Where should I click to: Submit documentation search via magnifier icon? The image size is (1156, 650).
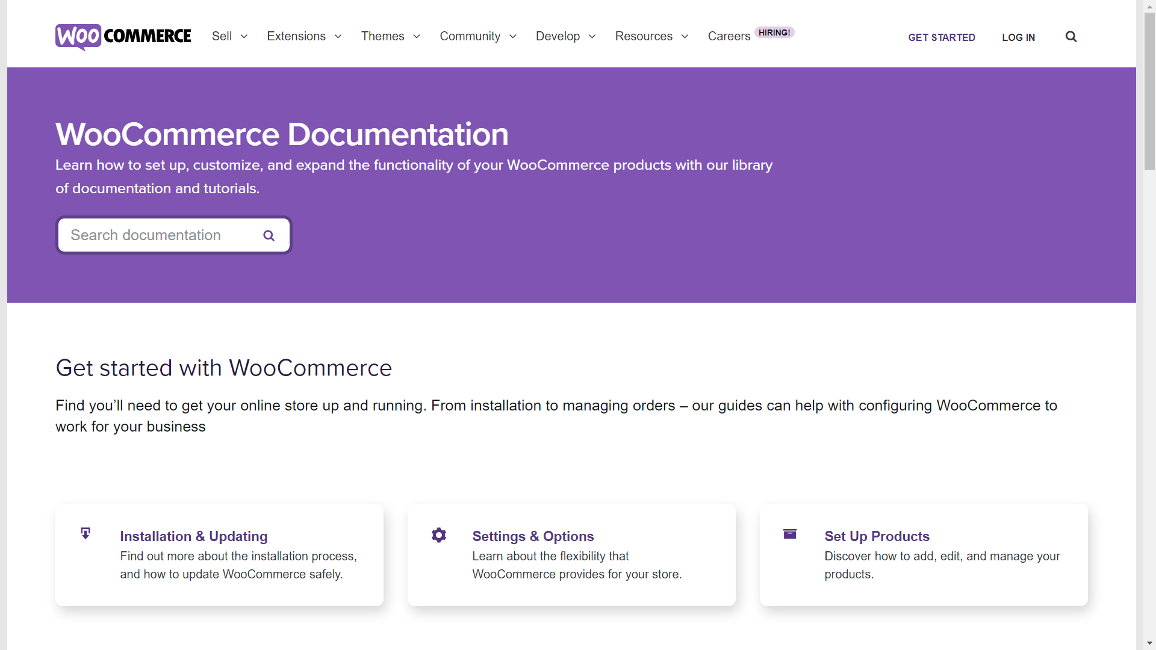[x=269, y=235]
